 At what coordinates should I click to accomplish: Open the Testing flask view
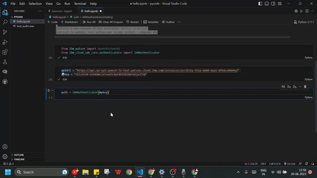[5, 62]
